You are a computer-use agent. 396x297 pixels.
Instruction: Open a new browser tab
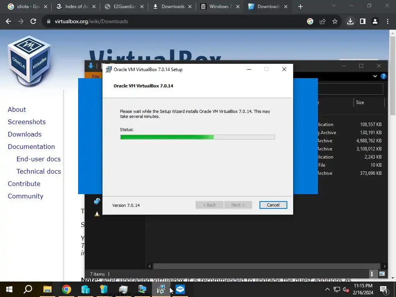(300, 7)
